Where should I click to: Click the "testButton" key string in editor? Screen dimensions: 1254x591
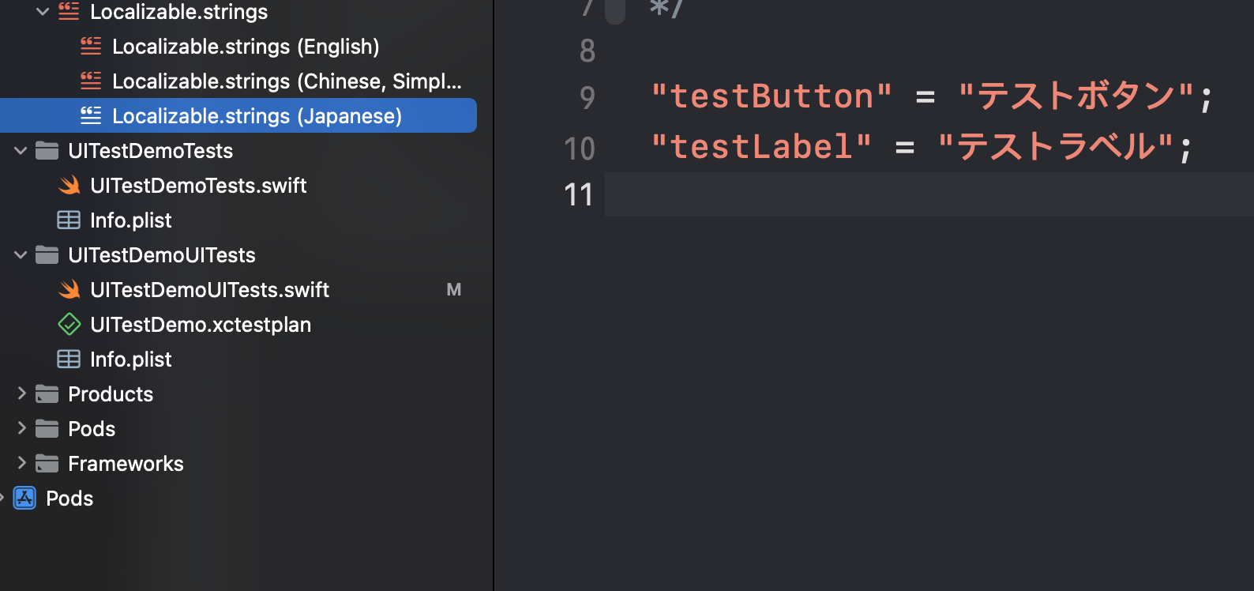(772, 96)
